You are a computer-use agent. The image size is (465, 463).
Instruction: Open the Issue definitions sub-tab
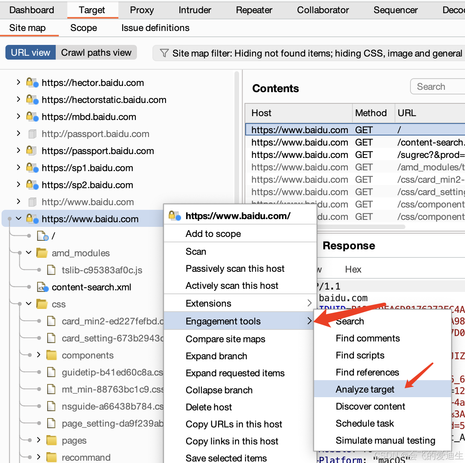[156, 28]
